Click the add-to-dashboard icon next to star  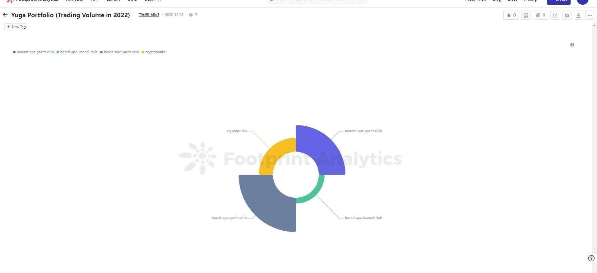(x=526, y=15)
